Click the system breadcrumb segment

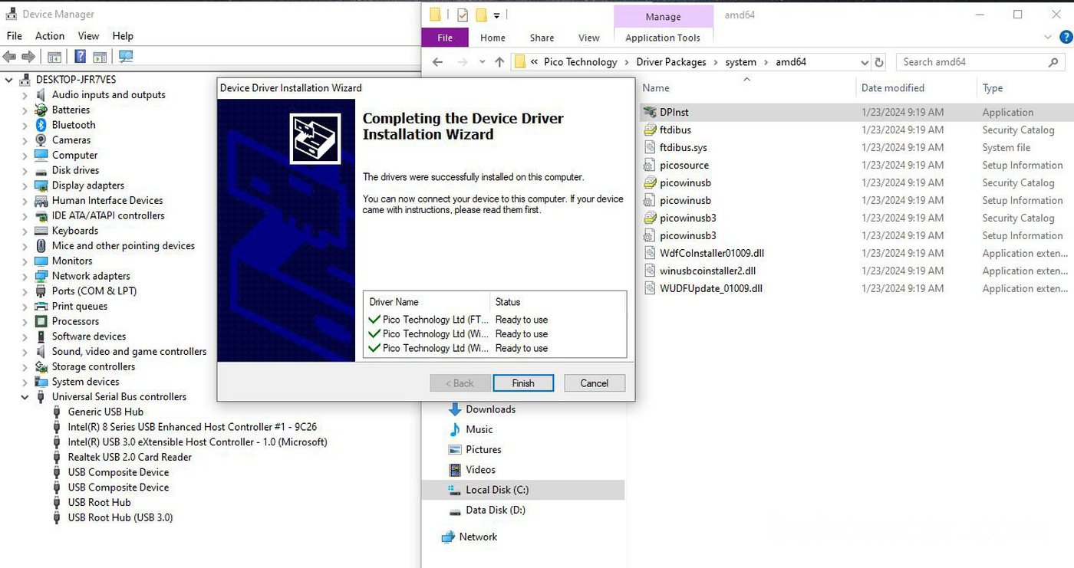(x=741, y=62)
